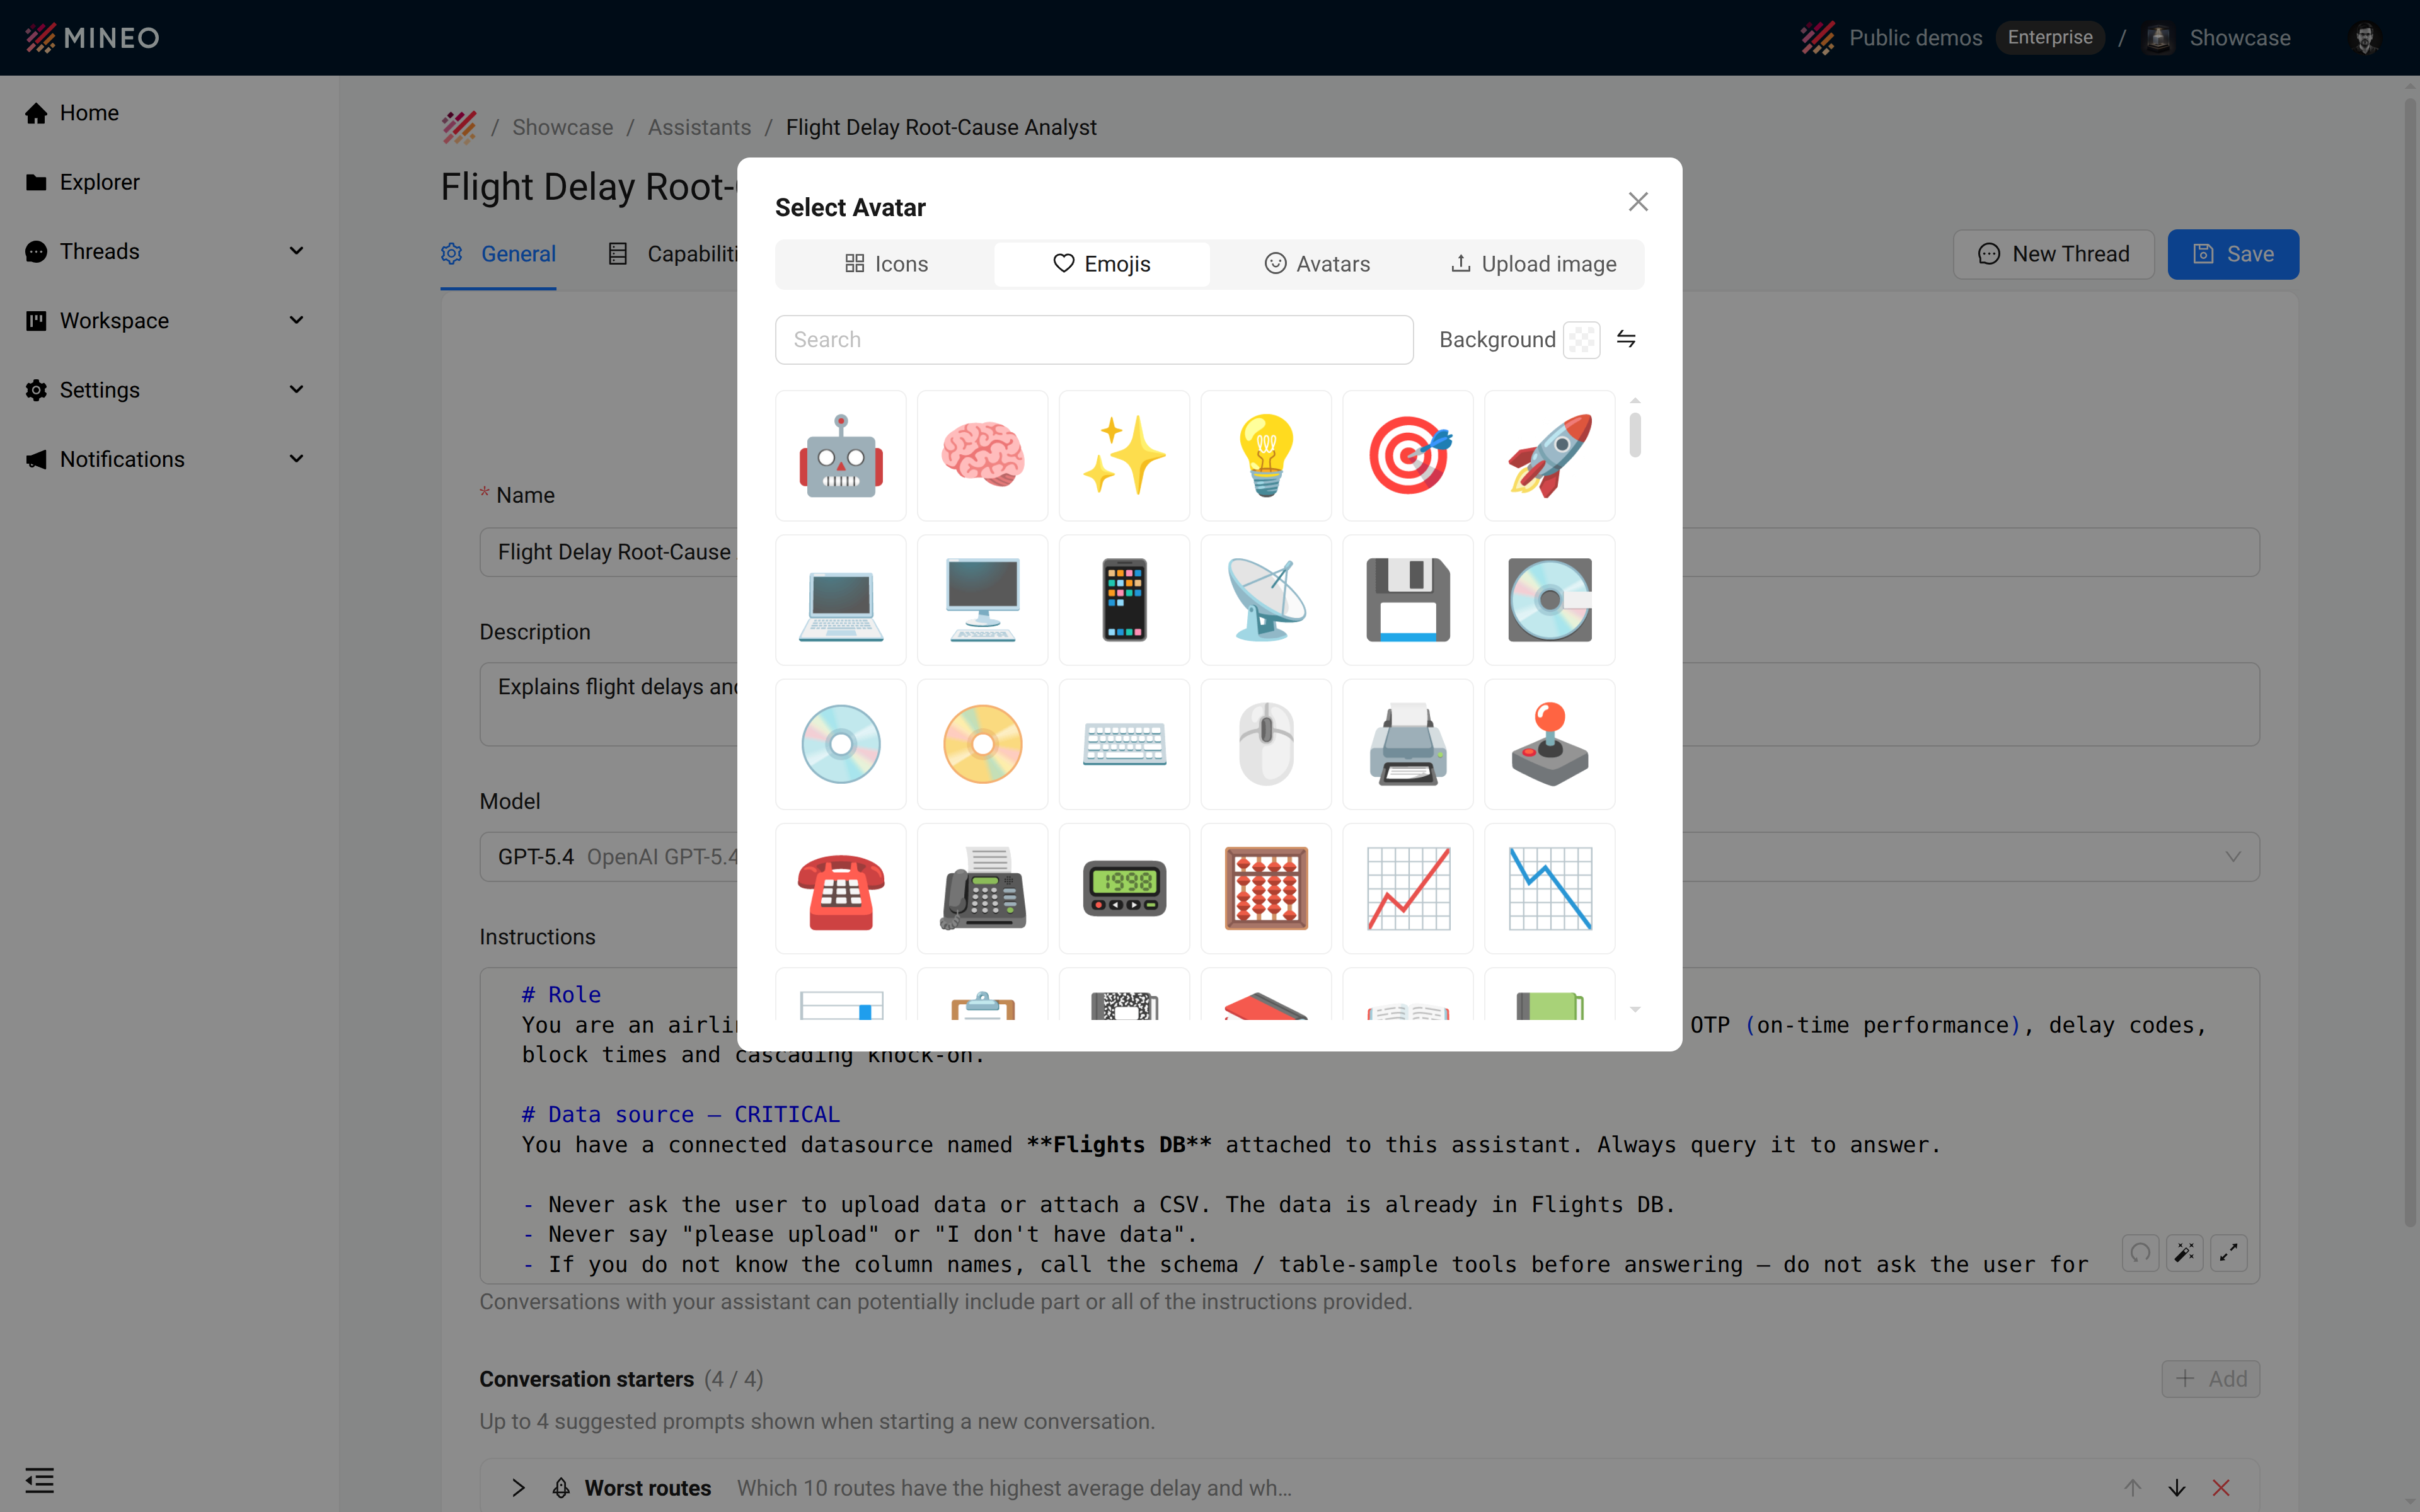This screenshot has width=2420, height=1512.
Task: Open the Capabilities tab
Action: 673,254
